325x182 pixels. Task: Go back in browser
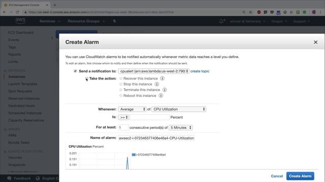point(5,12)
